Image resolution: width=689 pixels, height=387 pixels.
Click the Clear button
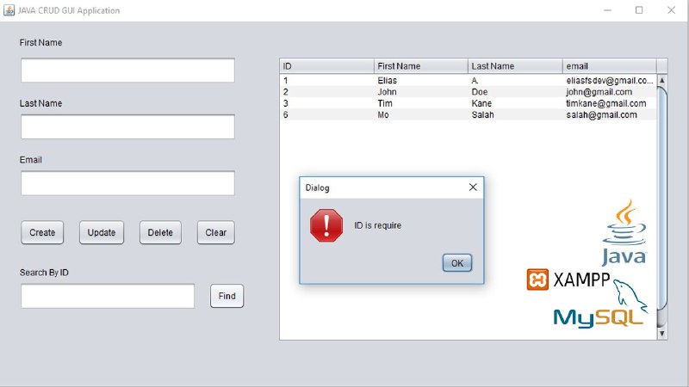coord(216,232)
